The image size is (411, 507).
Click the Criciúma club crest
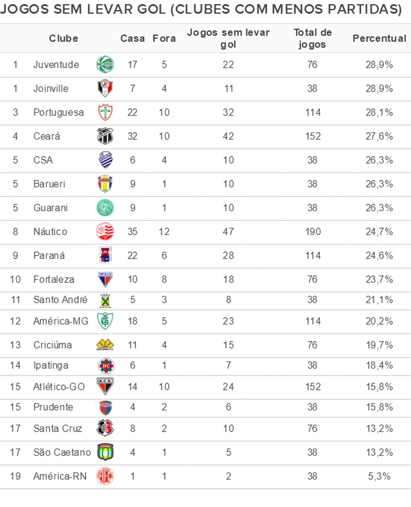(x=105, y=345)
